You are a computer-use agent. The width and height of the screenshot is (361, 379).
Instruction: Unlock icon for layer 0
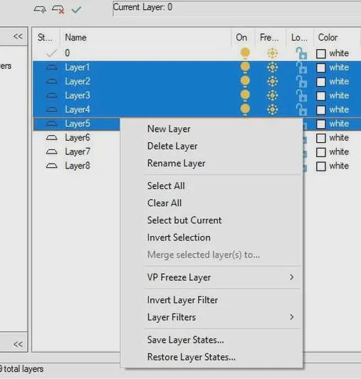(x=301, y=53)
